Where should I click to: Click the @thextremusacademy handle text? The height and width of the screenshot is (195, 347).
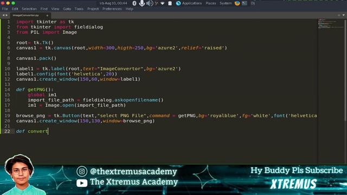pos(133,172)
